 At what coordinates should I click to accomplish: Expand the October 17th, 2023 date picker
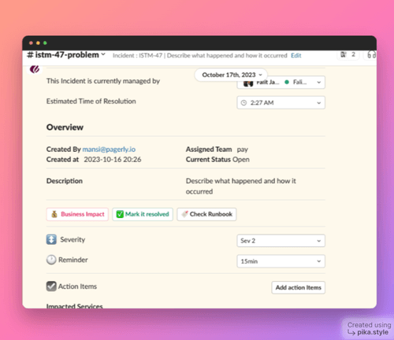(x=231, y=75)
